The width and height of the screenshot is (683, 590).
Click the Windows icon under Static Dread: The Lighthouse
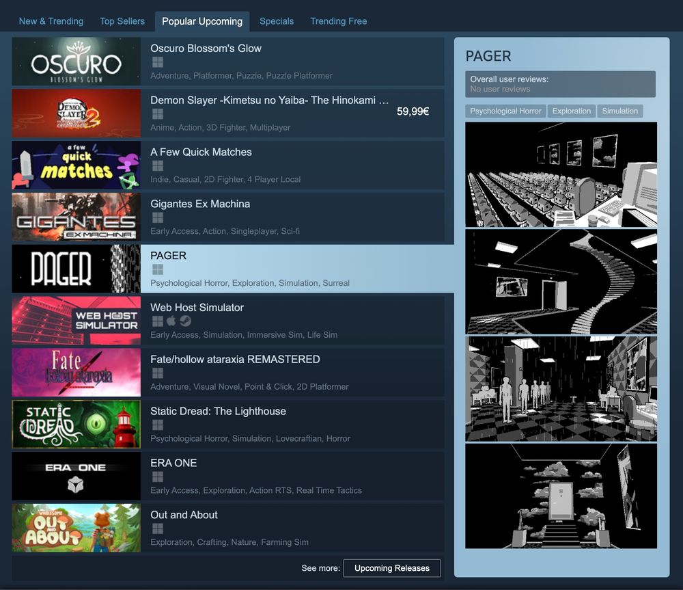(x=158, y=425)
